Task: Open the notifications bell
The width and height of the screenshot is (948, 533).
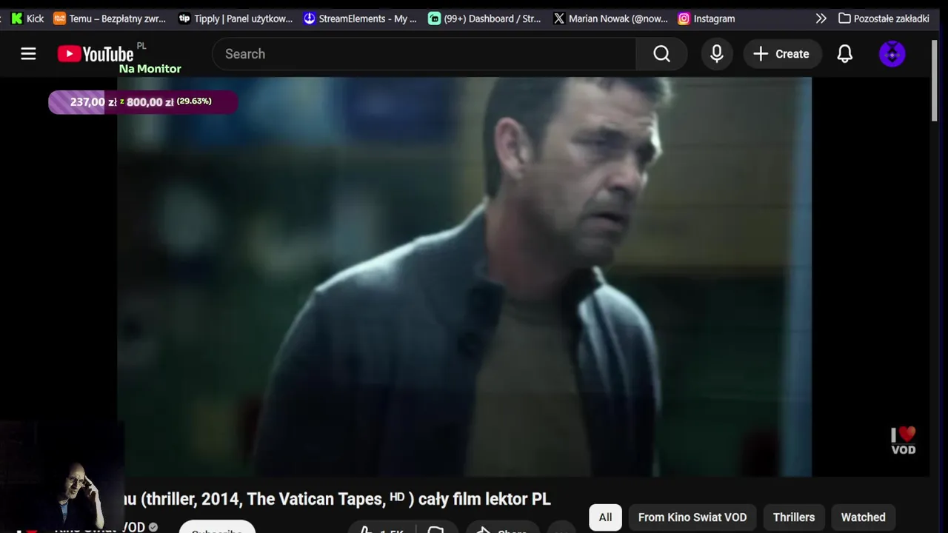Action: 845,54
